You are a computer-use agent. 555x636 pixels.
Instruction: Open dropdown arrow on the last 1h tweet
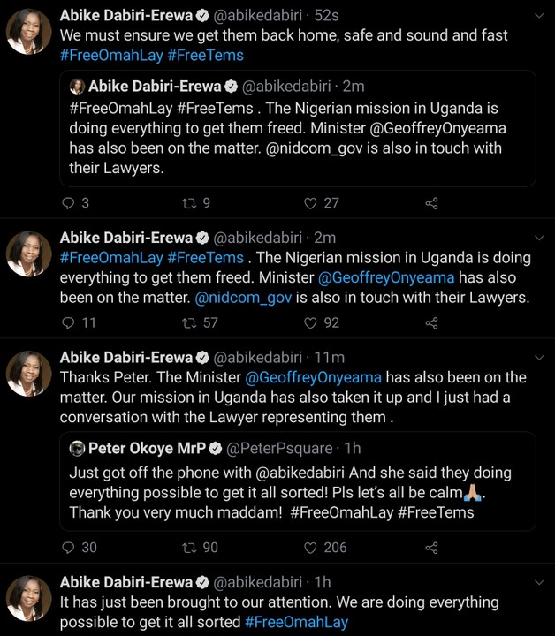point(540,581)
